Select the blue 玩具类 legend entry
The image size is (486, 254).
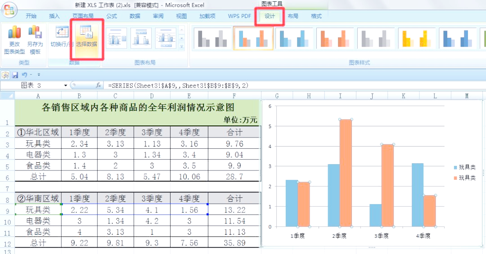tap(464, 167)
